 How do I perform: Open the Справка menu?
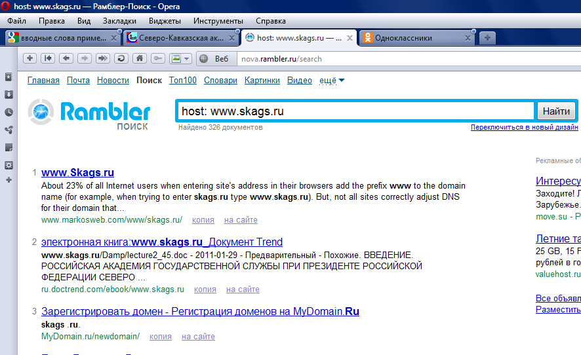[270, 21]
